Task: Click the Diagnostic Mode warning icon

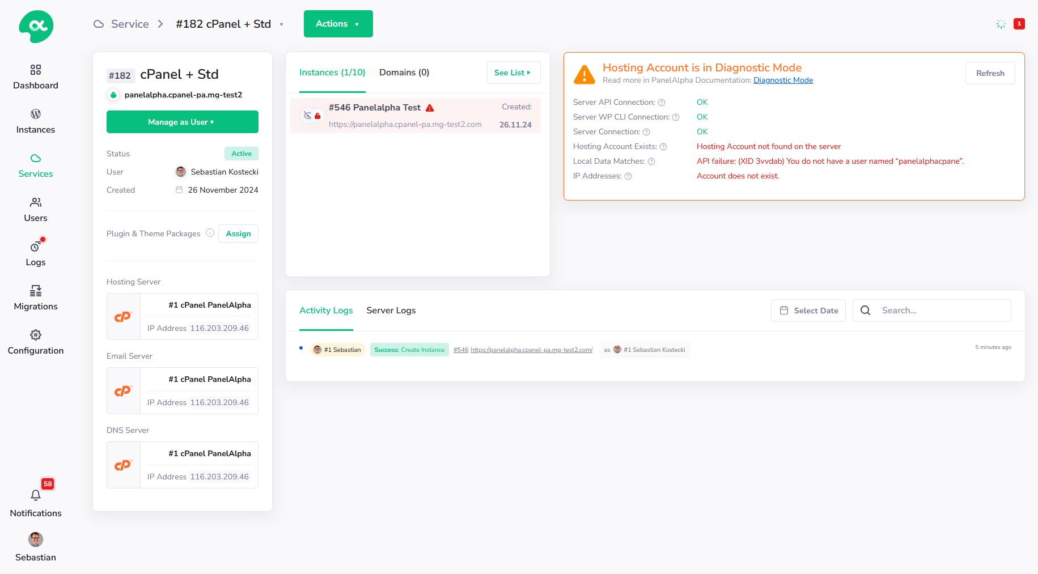Action: click(x=584, y=74)
